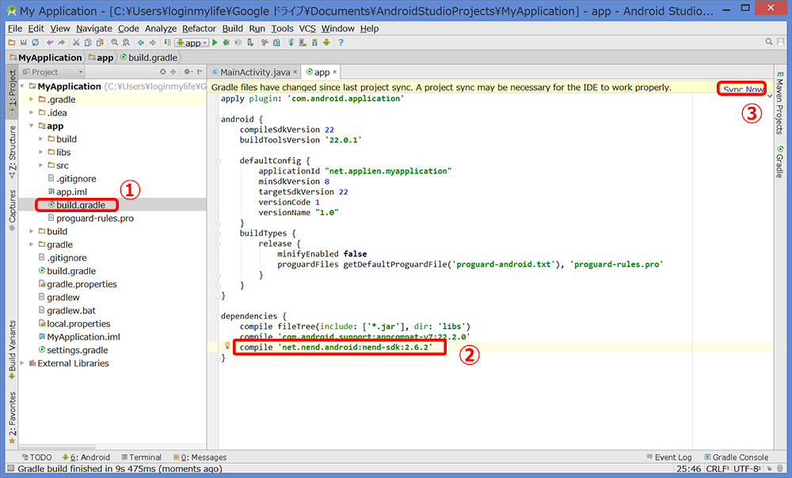Image resolution: width=792 pixels, height=478 pixels.
Task: Click the Cut scissors icon
Action: pyautogui.click(x=76, y=43)
